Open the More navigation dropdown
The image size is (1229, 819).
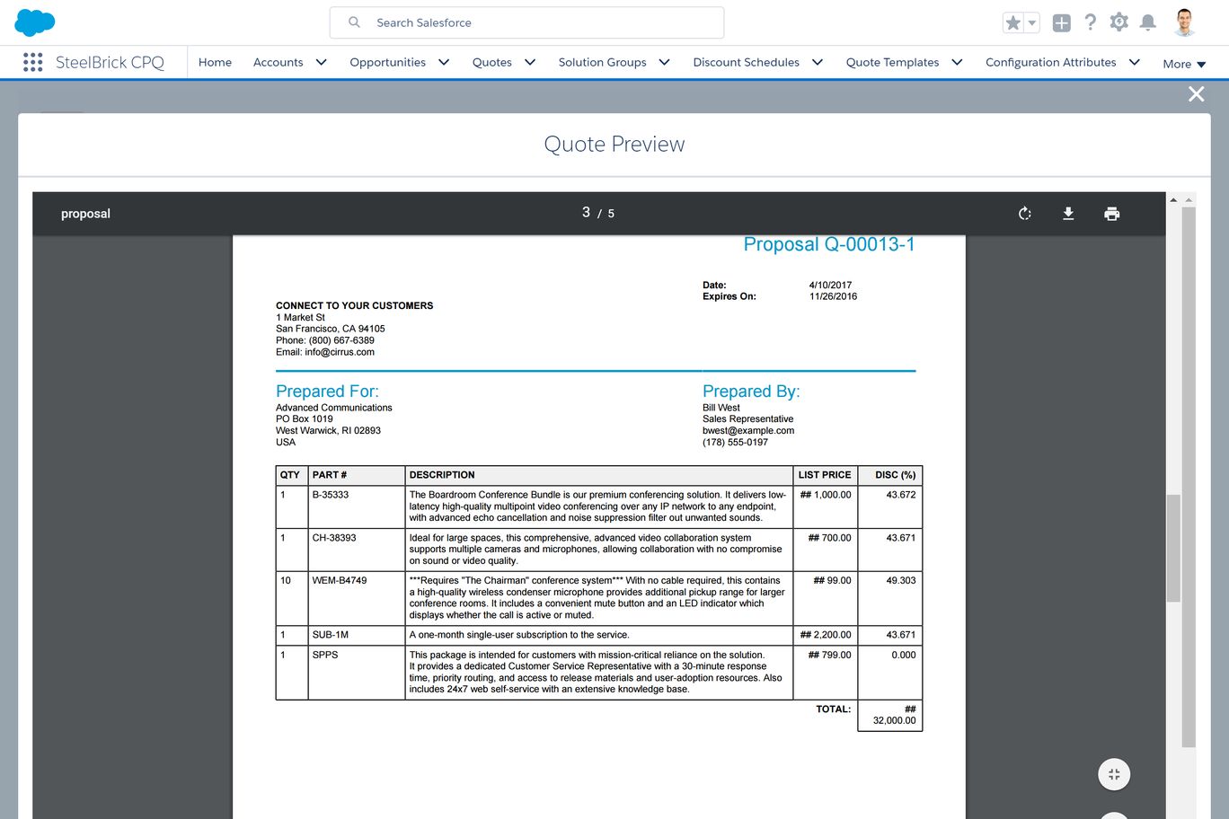(1184, 64)
